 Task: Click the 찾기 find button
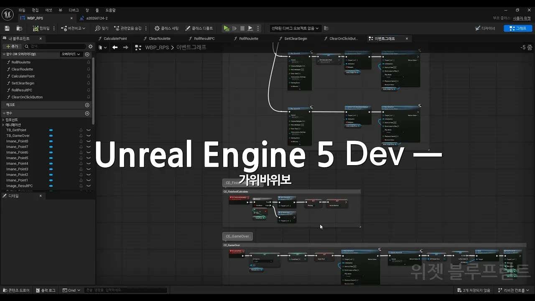pos(102,28)
